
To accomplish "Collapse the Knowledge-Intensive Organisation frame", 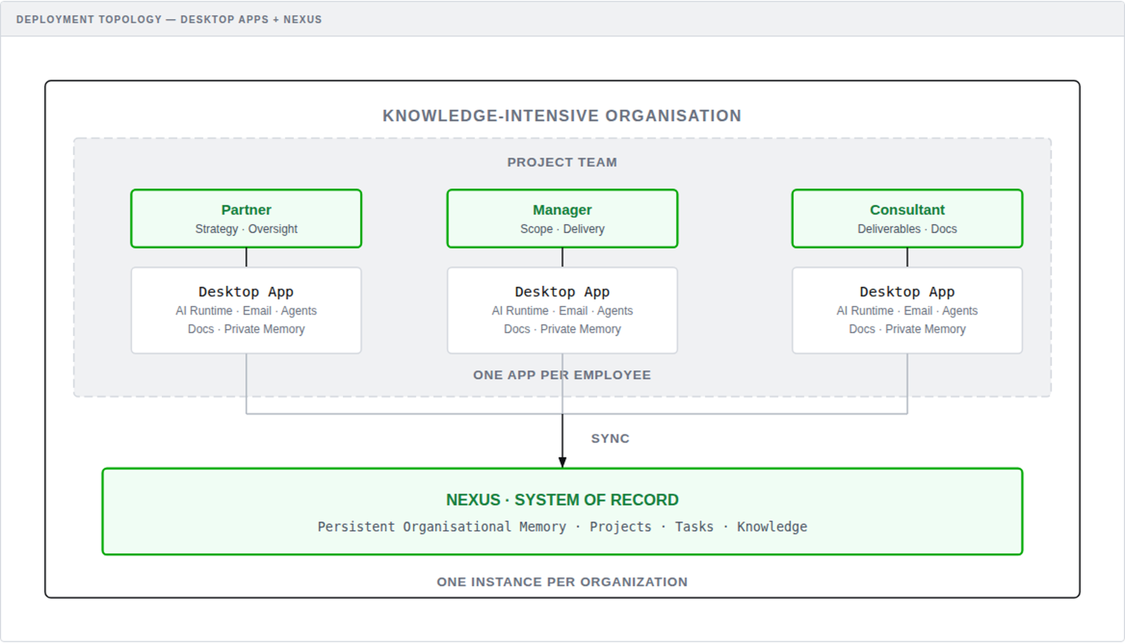I will [562, 116].
